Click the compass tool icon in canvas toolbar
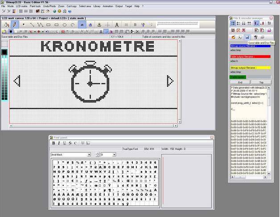280x217 pixels. tap(117, 25)
